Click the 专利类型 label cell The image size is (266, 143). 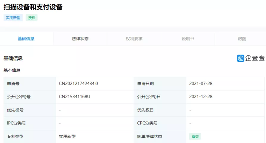(30, 136)
